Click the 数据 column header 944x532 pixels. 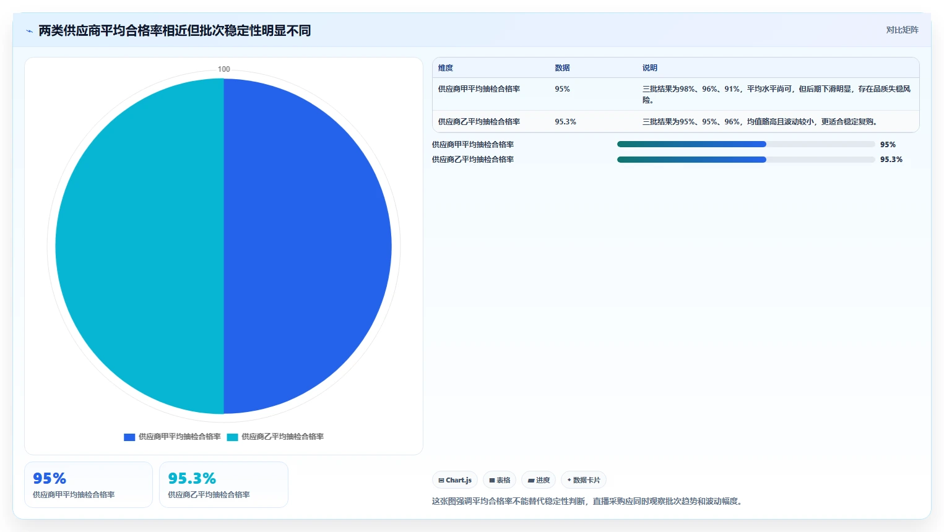click(x=562, y=68)
